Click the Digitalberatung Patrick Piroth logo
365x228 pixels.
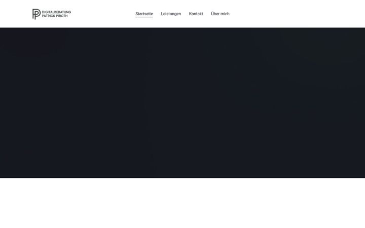point(52,14)
